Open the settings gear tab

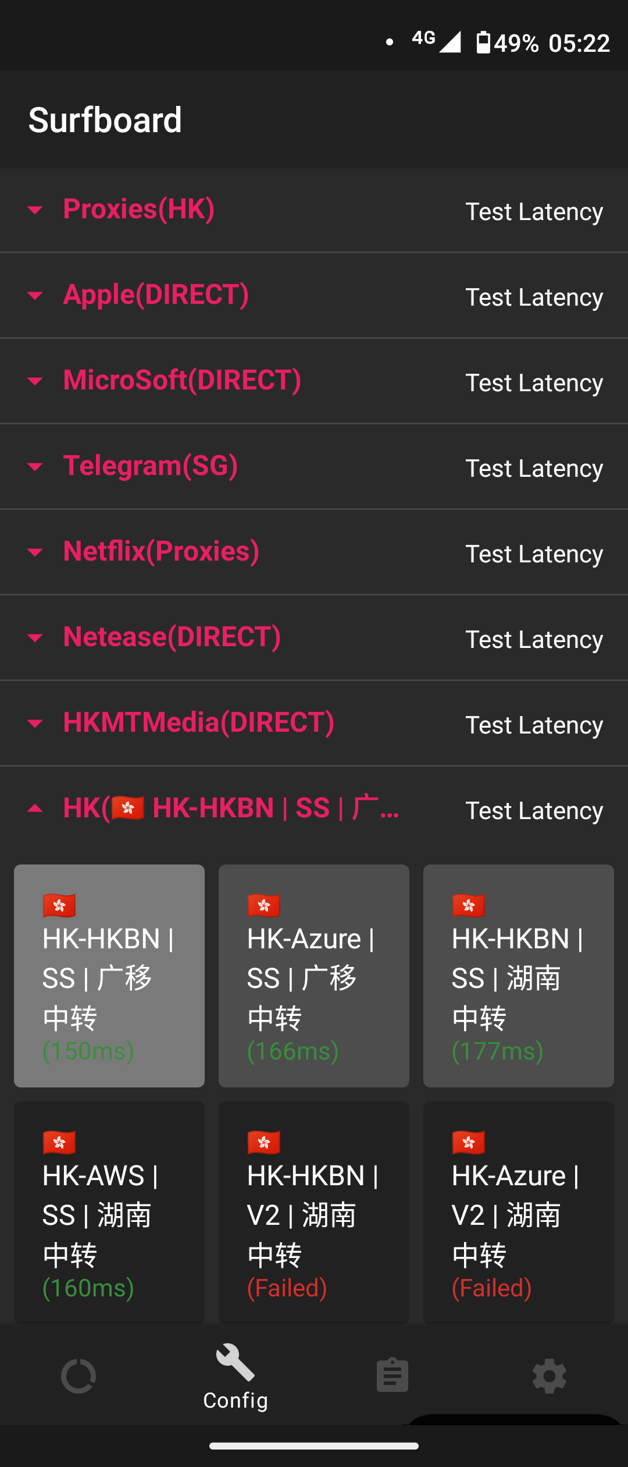click(549, 1376)
